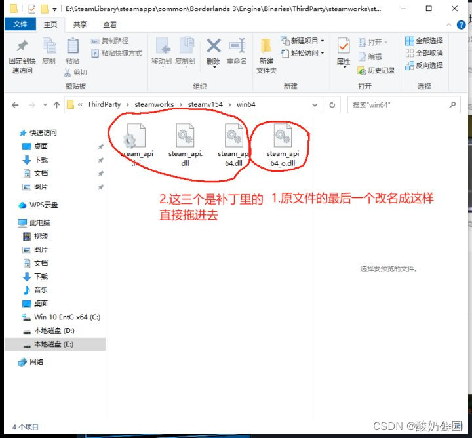This screenshot has width=472, height=438.
Task: Open Win 10 EntG x64 (C:) drive
Action: click(x=62, y=317)
